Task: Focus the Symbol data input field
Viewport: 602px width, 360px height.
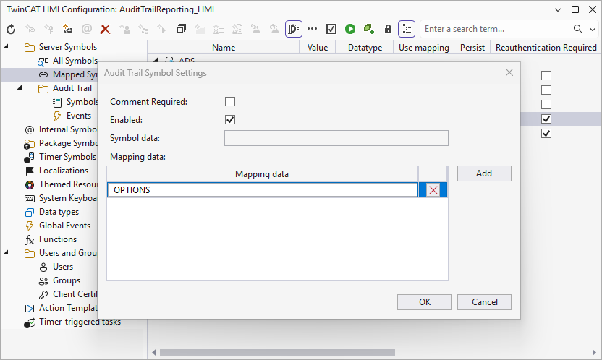Action: (x=336, y=138)
